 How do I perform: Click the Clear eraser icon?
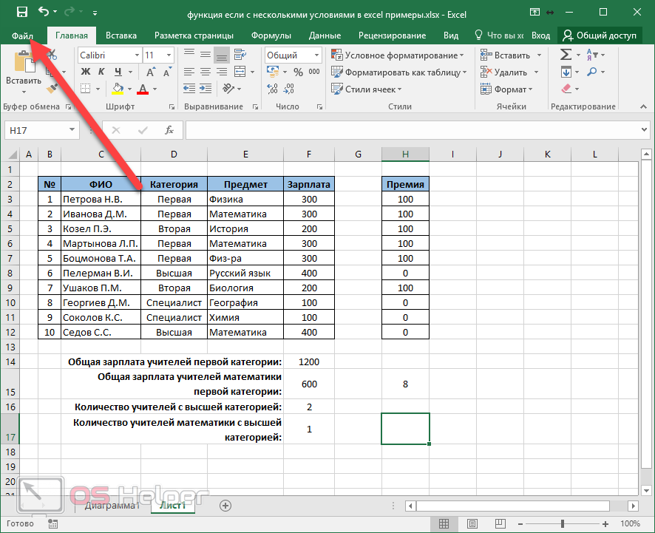point(566,89)
